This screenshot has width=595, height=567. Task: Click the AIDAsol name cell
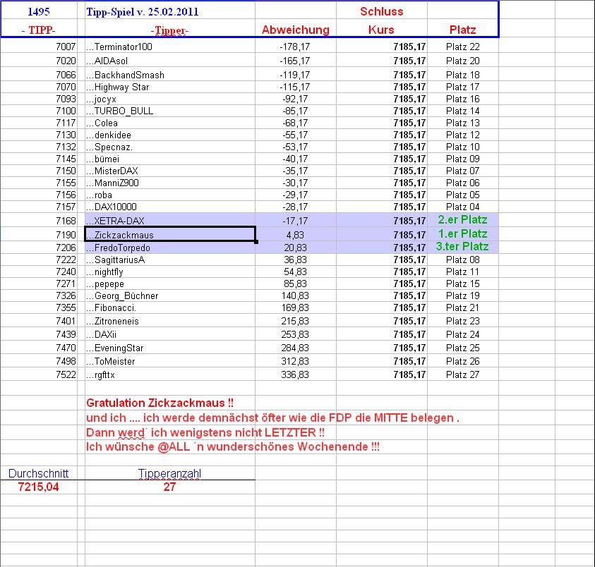coord(169,61)
